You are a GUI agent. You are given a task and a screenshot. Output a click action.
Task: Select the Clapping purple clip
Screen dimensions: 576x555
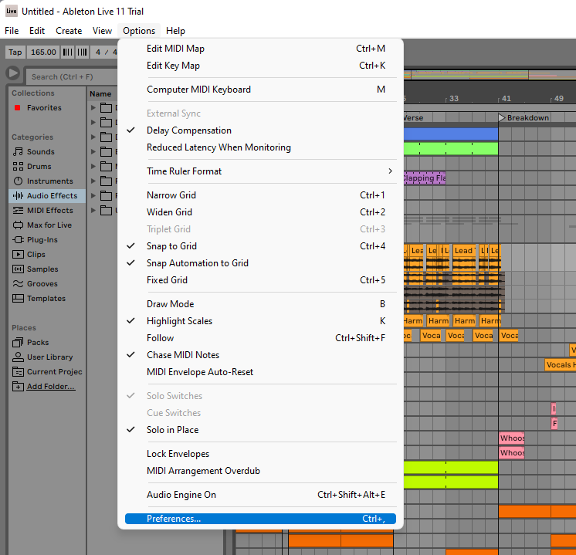pos(425,178)
